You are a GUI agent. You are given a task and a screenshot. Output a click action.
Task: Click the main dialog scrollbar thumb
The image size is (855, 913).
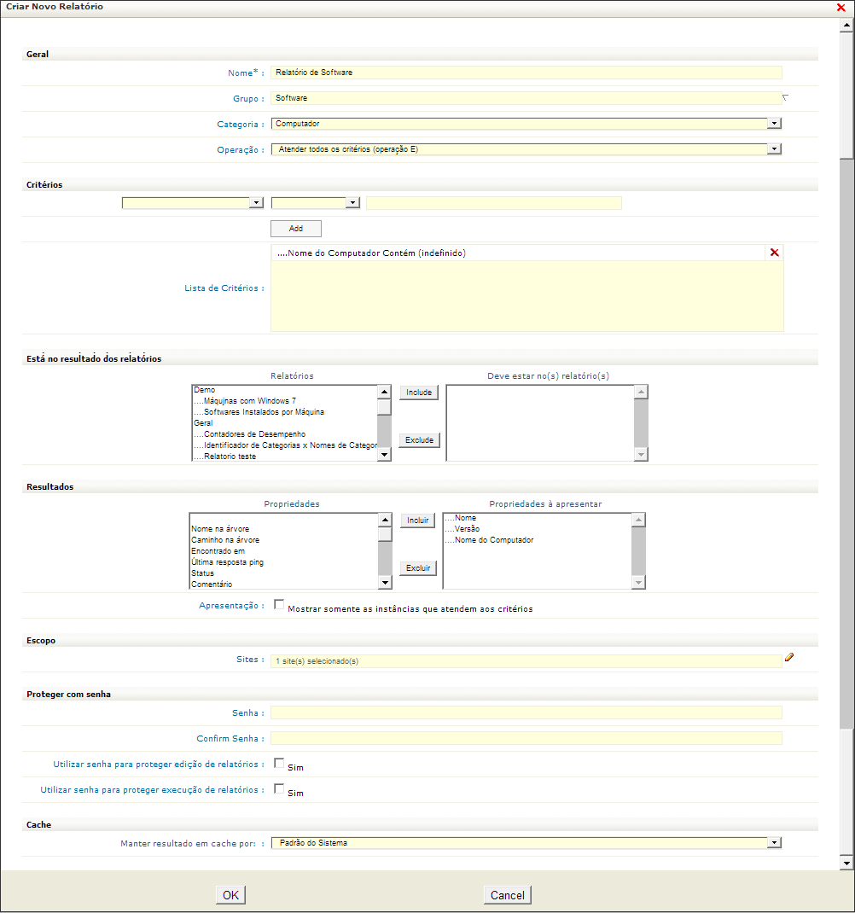point(846,443)
